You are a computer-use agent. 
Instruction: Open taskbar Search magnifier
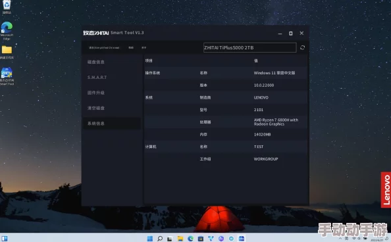pyautogui.click(x=160, y=239)
